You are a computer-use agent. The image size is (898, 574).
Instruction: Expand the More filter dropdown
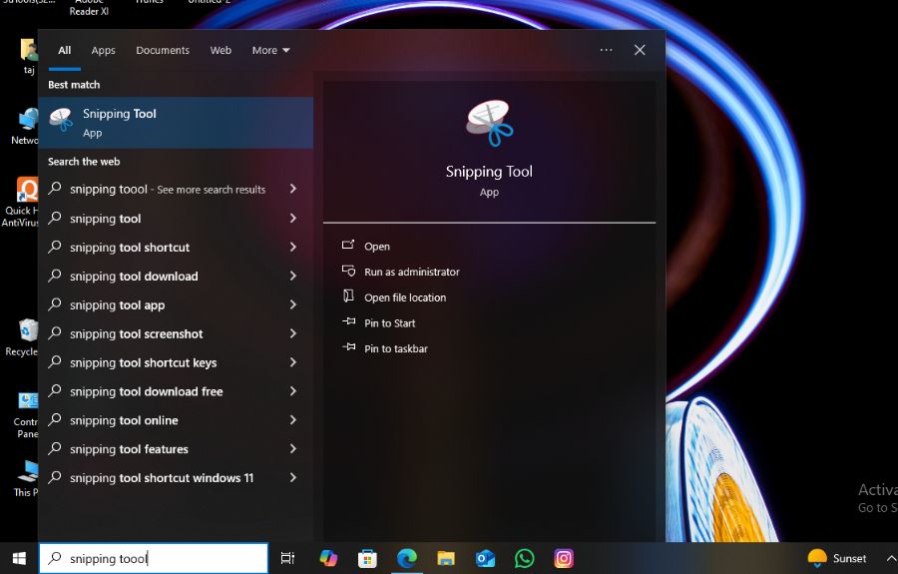[270, 50]
